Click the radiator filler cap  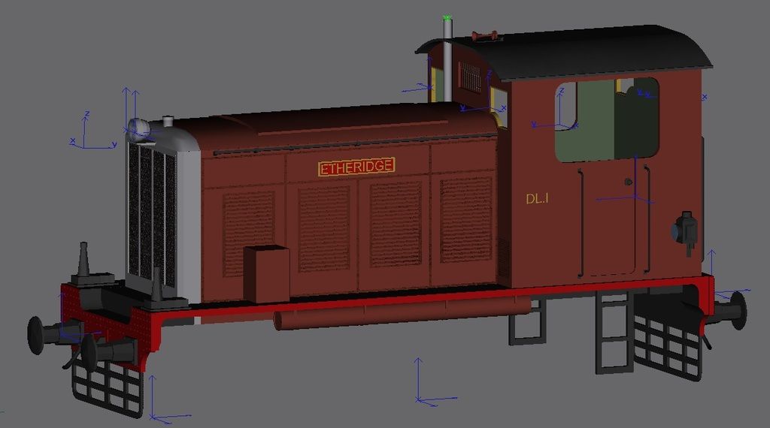click(168, 121)
